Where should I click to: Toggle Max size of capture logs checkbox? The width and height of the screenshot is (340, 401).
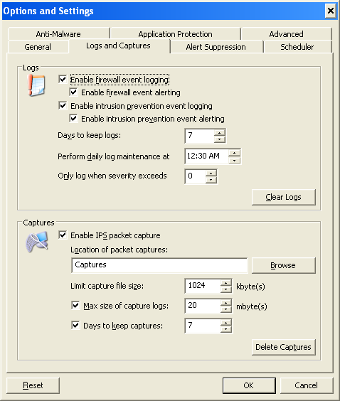pos(75,305)
